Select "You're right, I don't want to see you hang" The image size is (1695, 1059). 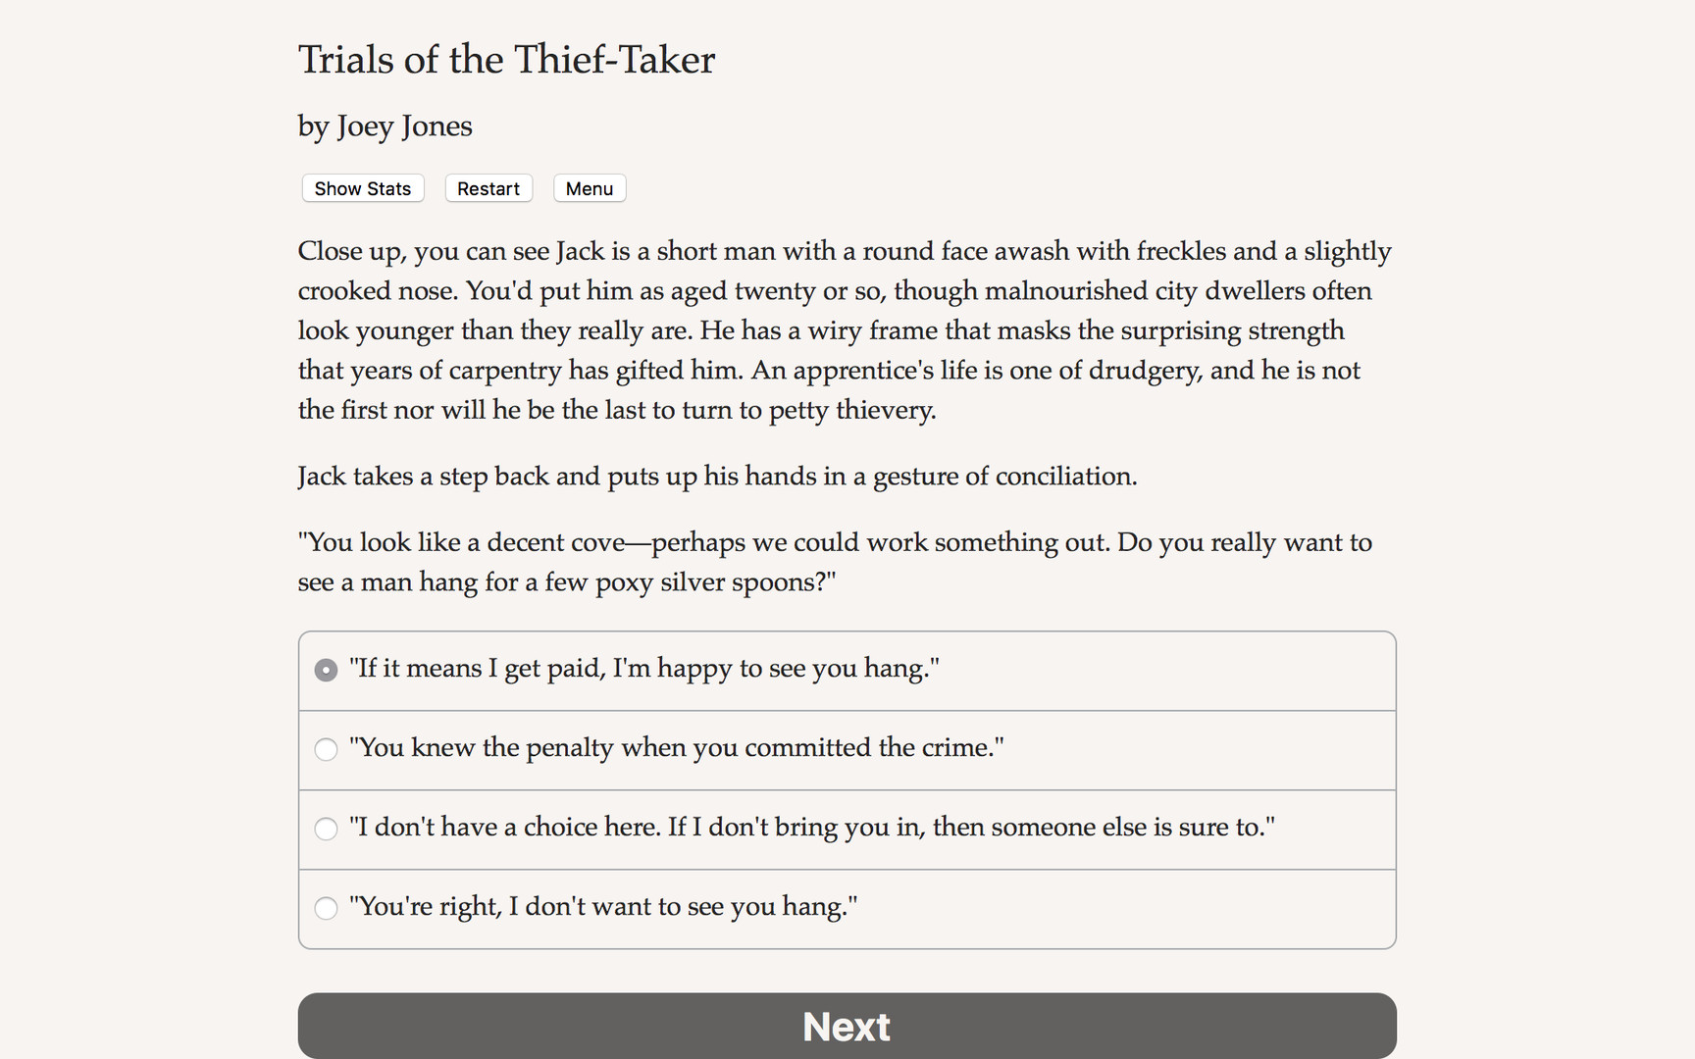603,908
